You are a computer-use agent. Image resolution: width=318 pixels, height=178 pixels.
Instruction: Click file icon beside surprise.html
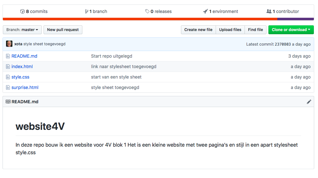tap(8, 87)
